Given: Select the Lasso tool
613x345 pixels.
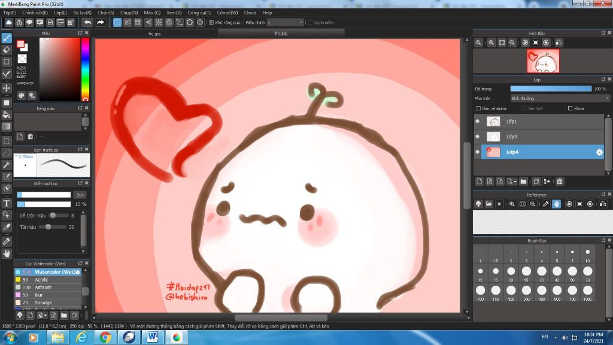Looking at the screenshot, I should [7, 153].
